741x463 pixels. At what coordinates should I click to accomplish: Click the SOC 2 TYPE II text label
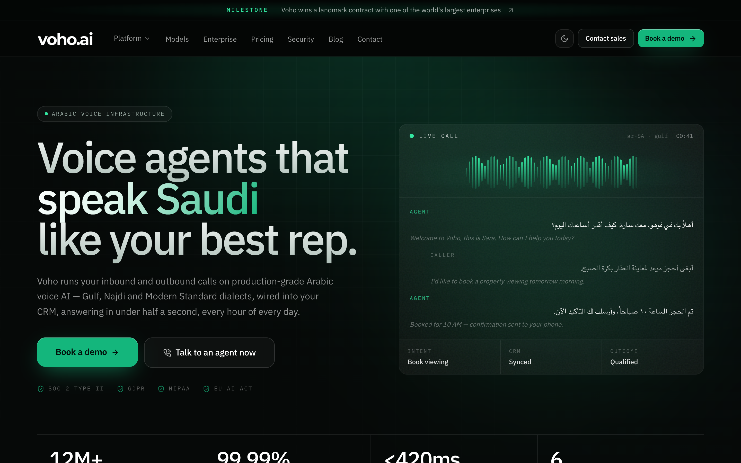76,389
